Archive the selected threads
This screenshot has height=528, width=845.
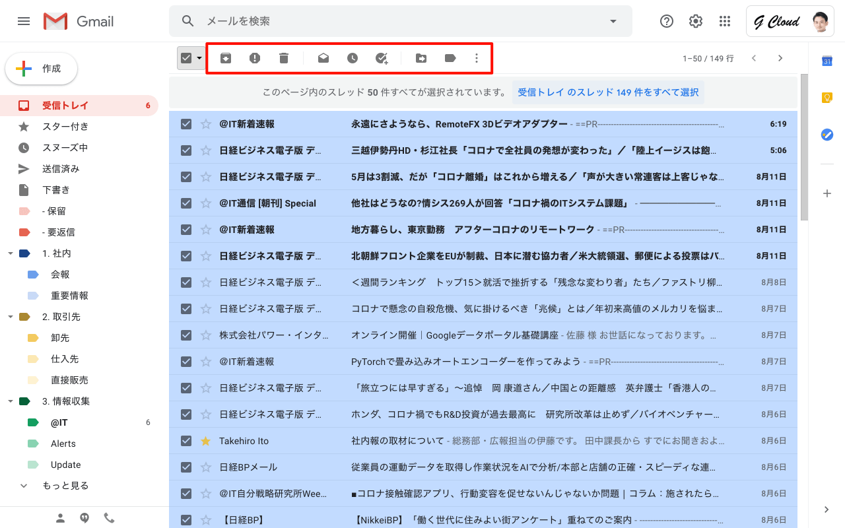(226, 58)
